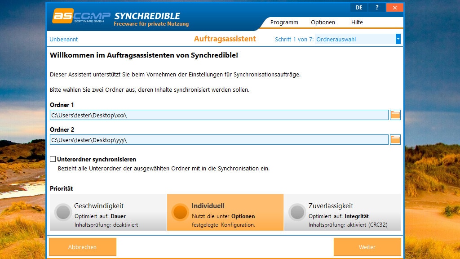
Task: Switch language via DE button
Action: pyautogui.click(x=359, y=8)
